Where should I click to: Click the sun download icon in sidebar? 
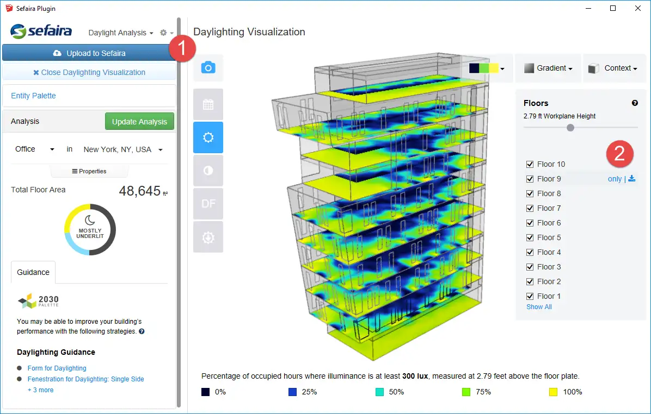point(208,237)
